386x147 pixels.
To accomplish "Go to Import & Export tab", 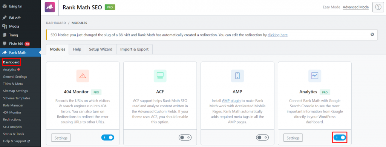I will [135, 49].
